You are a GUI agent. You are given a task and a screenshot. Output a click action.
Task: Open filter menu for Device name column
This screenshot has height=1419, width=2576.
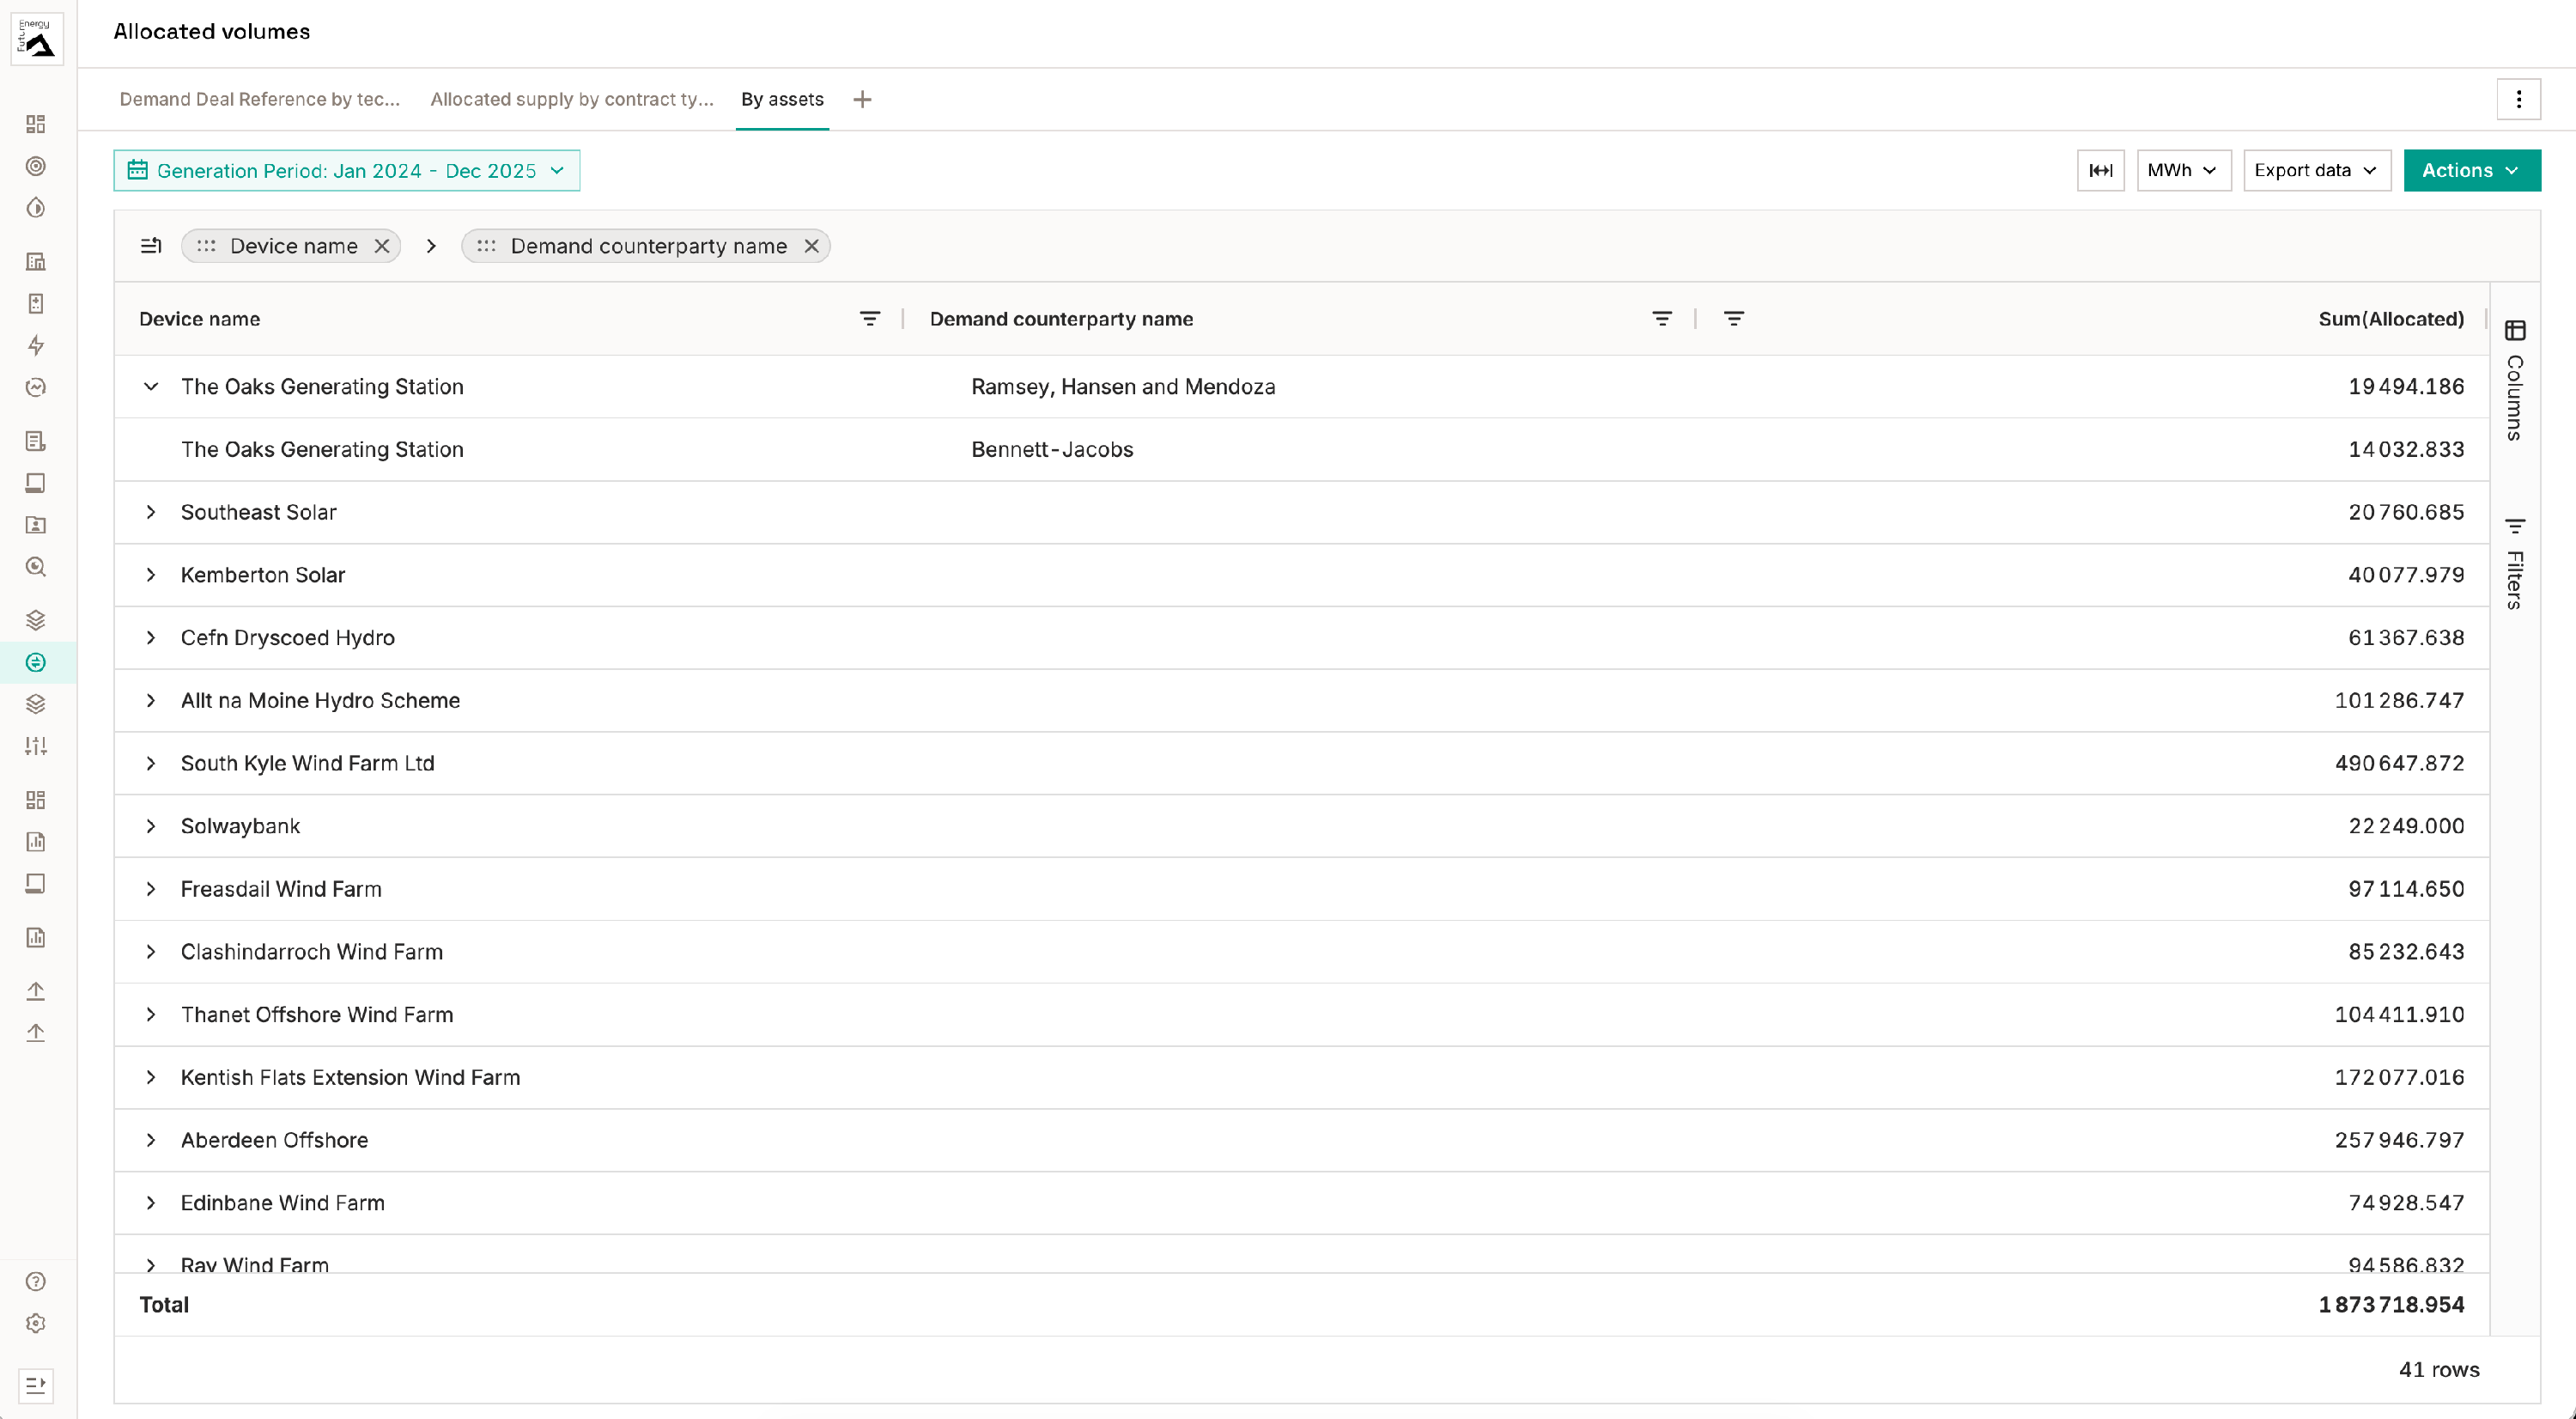coord(869,319)
